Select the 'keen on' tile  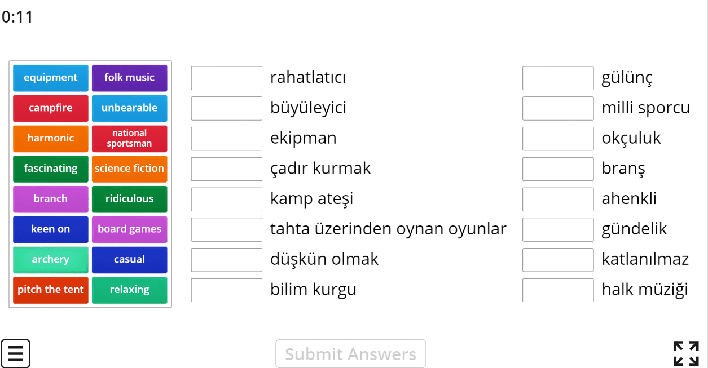point(51,229)
